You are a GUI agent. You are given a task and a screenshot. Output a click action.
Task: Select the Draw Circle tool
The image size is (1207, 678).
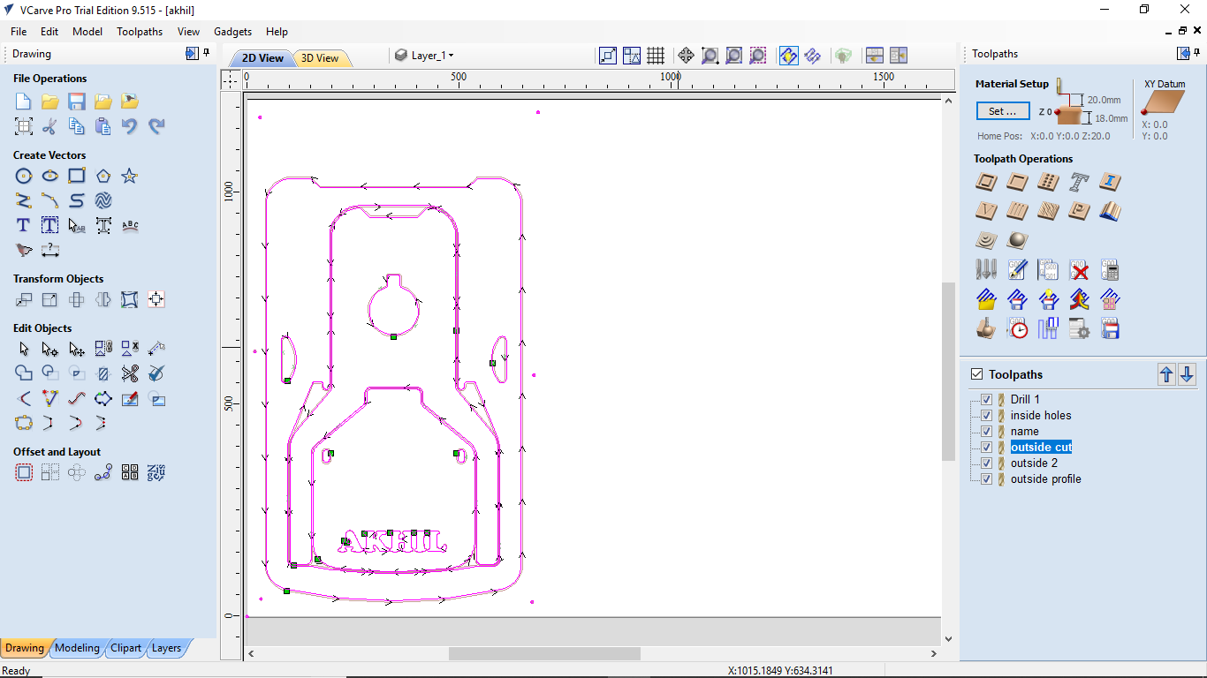tap(24, 176)
